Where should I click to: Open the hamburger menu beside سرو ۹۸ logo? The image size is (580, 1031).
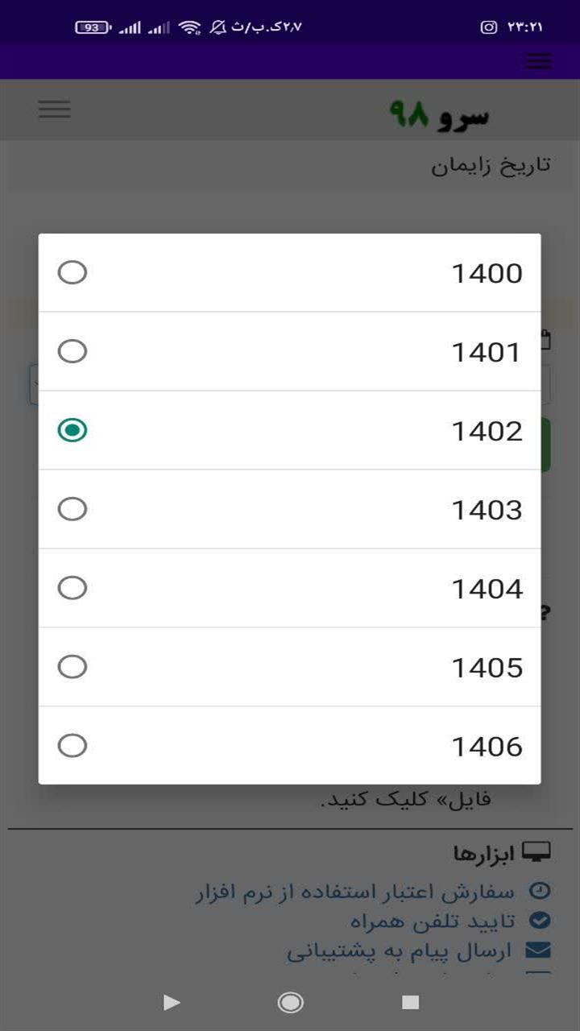pyautogui.click(x=55, y=110)
